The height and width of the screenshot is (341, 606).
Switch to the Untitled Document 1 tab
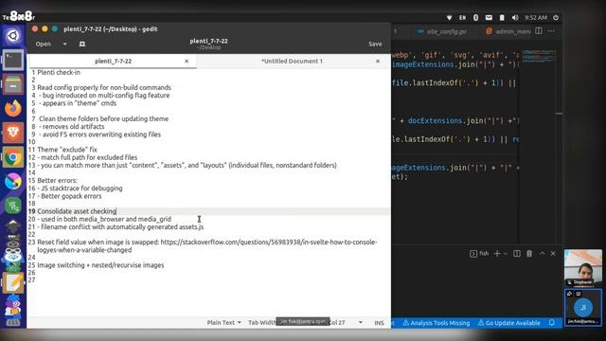(x=292, y=61)
